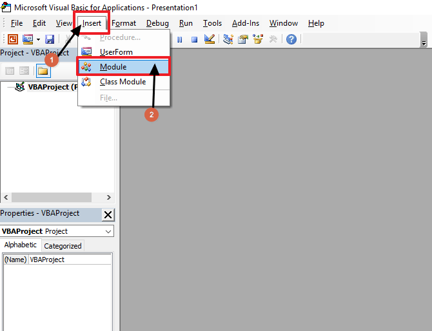Open the Add-Ins menu

246,23
